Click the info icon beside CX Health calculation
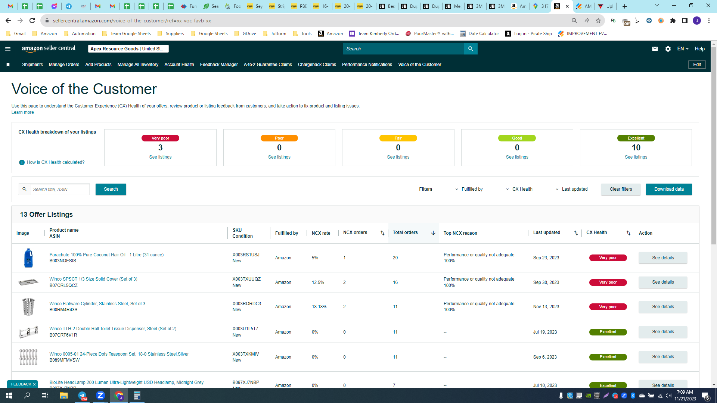This screenshot has height=403, width=717. tap(22, 162)
